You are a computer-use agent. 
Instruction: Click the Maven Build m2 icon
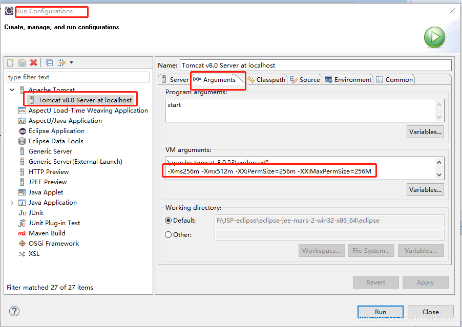pyautogui.click(x=22, y=233)
